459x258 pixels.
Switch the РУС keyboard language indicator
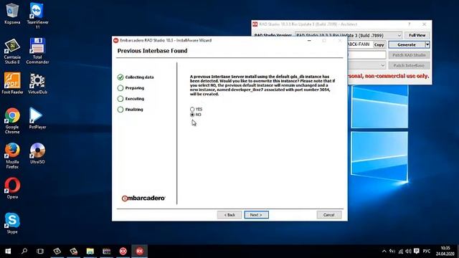point(427,252)
